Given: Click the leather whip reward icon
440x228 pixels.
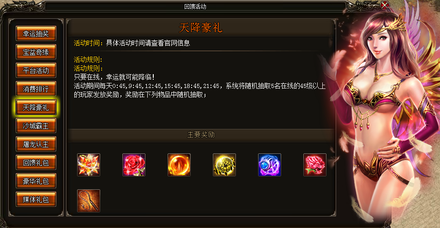Looking at the screenshot, I should (89, 200).
